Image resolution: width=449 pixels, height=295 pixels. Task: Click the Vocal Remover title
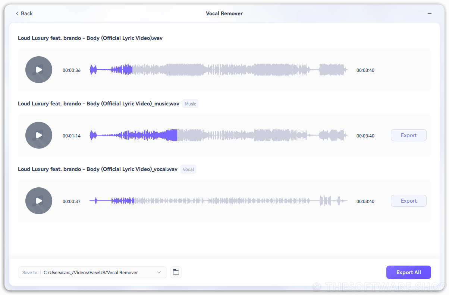click(224, 13)
